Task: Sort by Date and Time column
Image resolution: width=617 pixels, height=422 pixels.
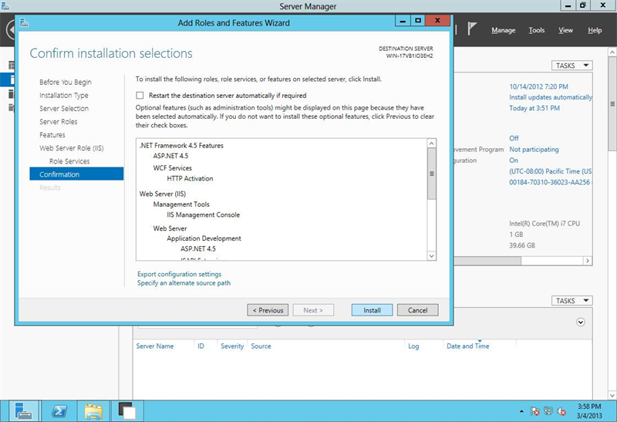Action: 468,346
